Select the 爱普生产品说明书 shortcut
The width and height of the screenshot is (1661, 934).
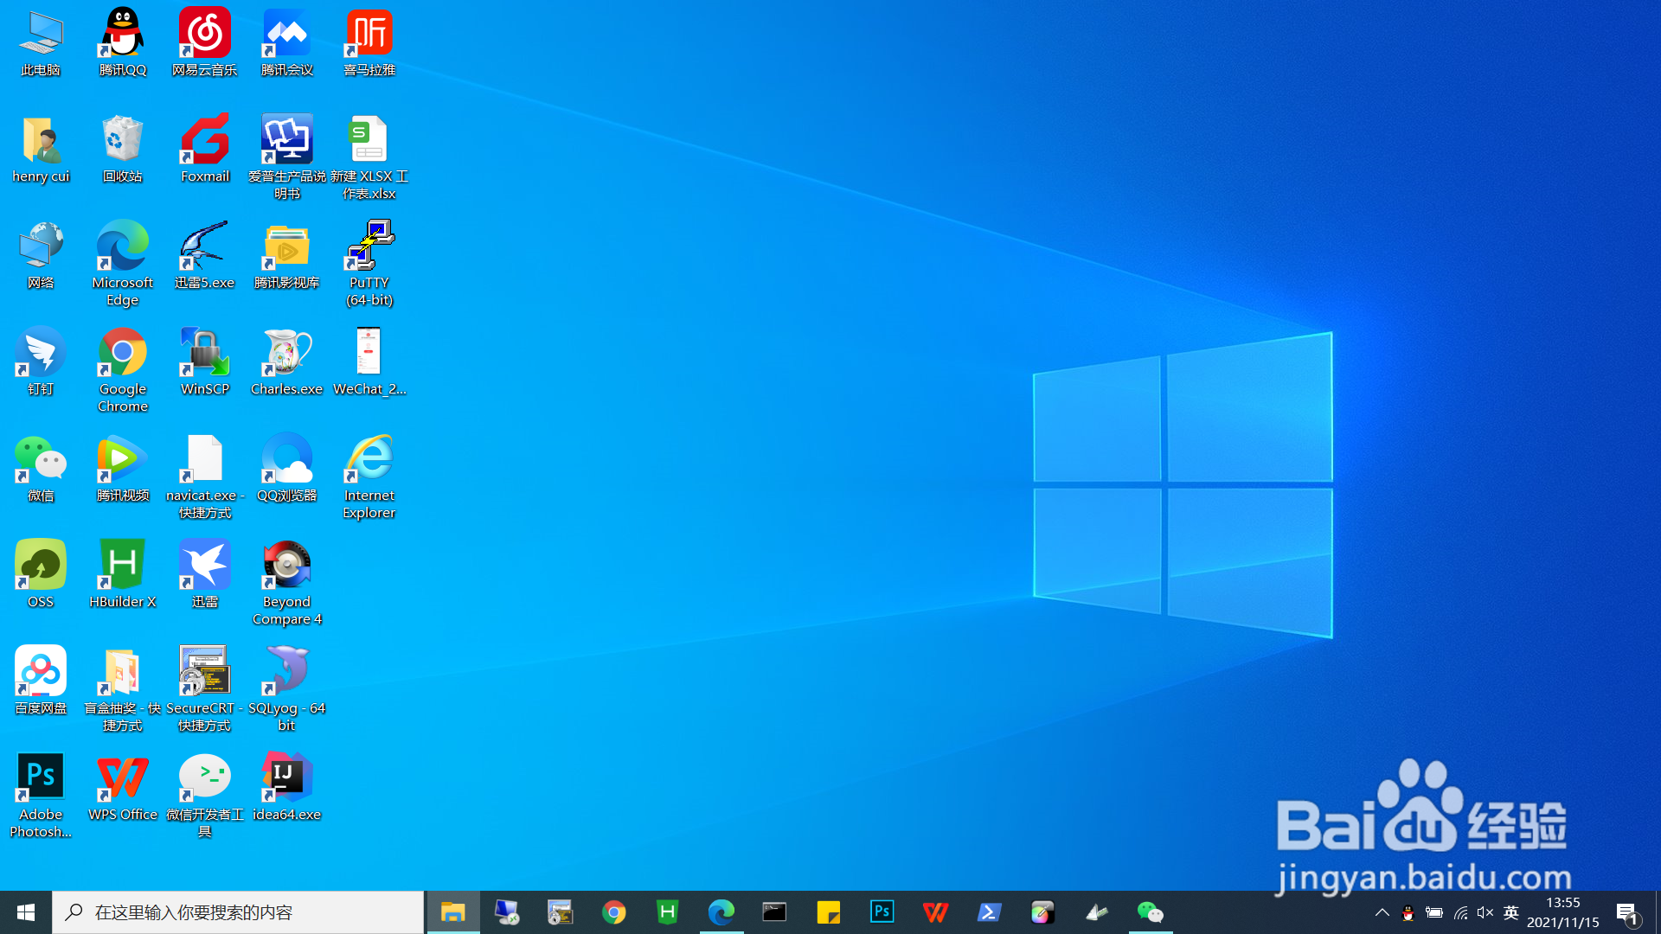[287, 157]
